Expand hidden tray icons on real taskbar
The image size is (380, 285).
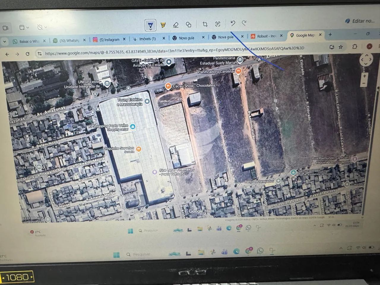click(x=341, y=248)
